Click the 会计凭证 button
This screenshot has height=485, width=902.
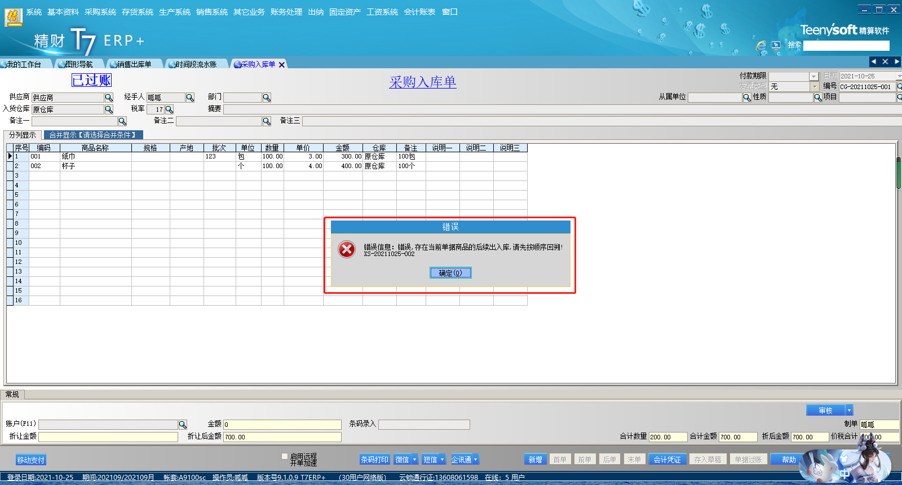click(x=667, y=460)
